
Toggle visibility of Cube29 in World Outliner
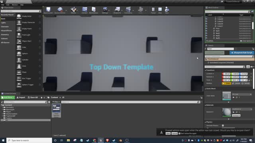tap(206, 21)
